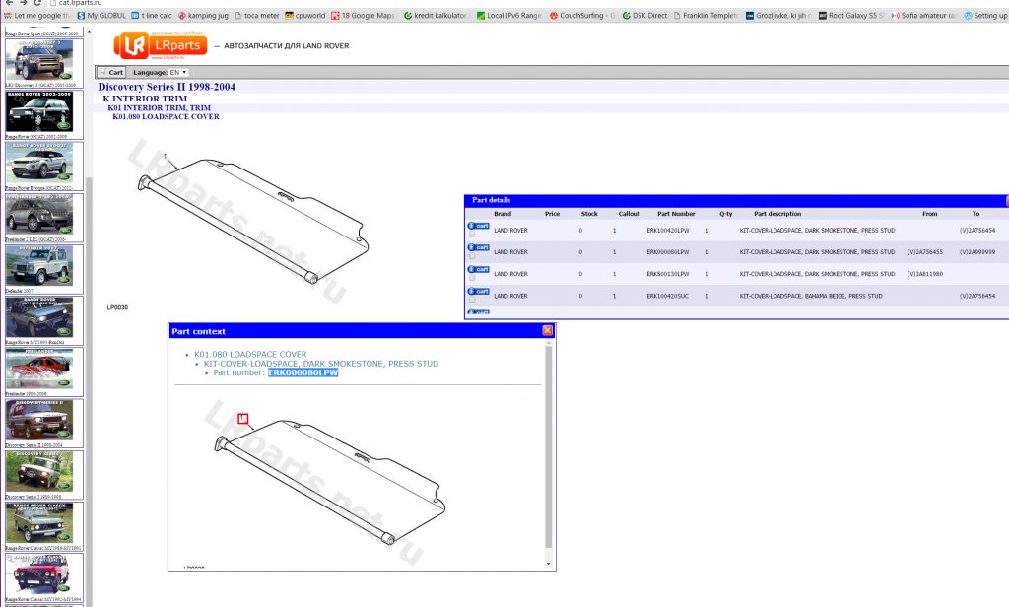Select Defender 2007- thumbnail
The width and height of the screenshot is (1009, 607).
point(43,269)
